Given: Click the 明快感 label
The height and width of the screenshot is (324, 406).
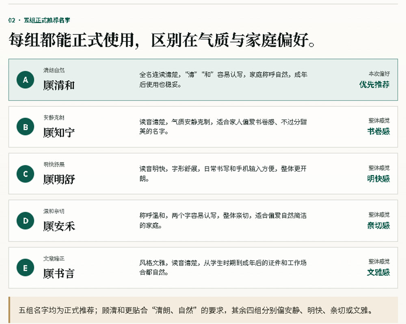Looking at the screenshot, I should pos(378,179).
